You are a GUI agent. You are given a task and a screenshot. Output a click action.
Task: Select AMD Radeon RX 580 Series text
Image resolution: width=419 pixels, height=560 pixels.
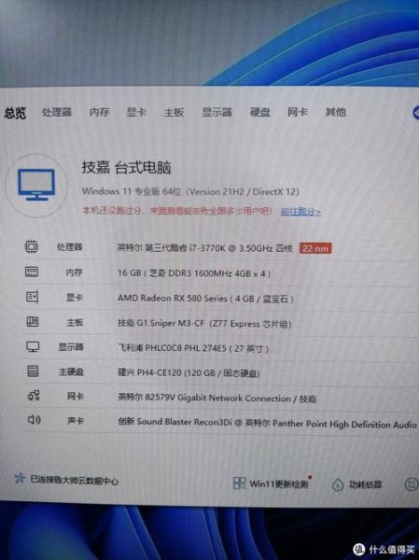(x=205, y=299)
